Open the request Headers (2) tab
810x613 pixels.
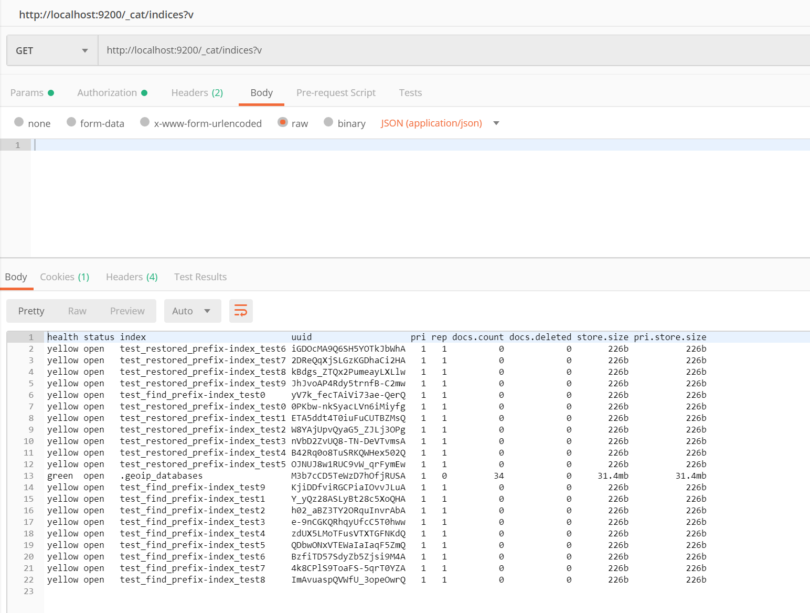point(197,93)
